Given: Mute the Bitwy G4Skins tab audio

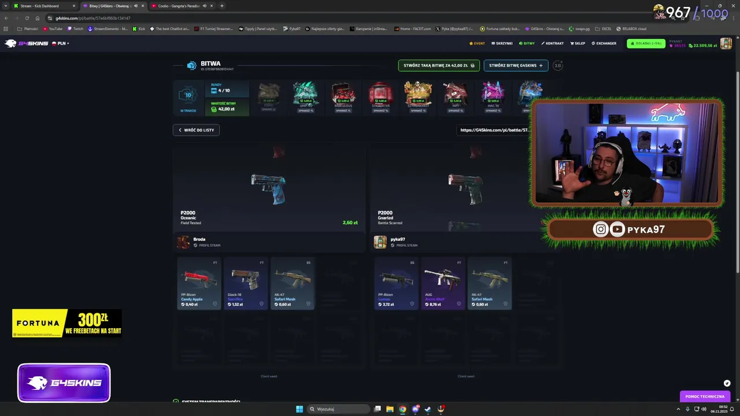Looking at the screenshot, I should [136, 6].
